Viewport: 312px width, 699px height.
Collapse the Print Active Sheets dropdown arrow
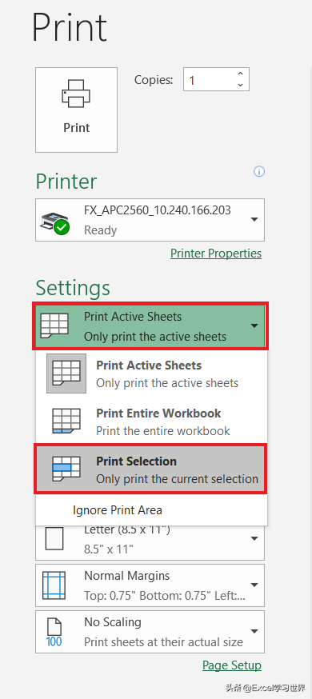pos(254,326)
